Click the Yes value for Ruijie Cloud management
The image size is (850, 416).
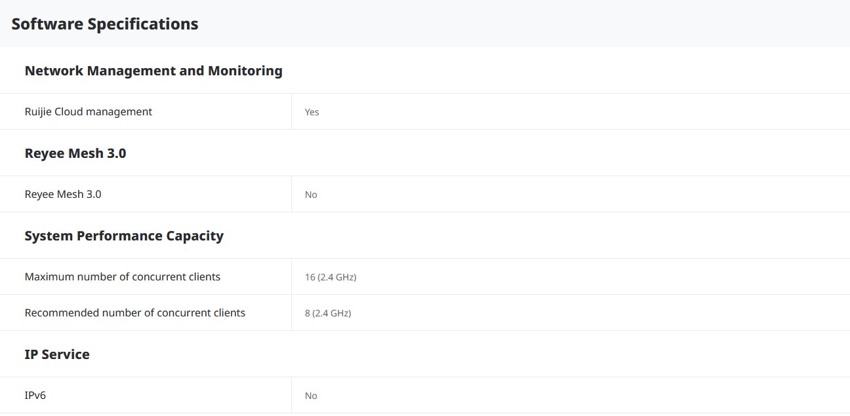point(312,112)
